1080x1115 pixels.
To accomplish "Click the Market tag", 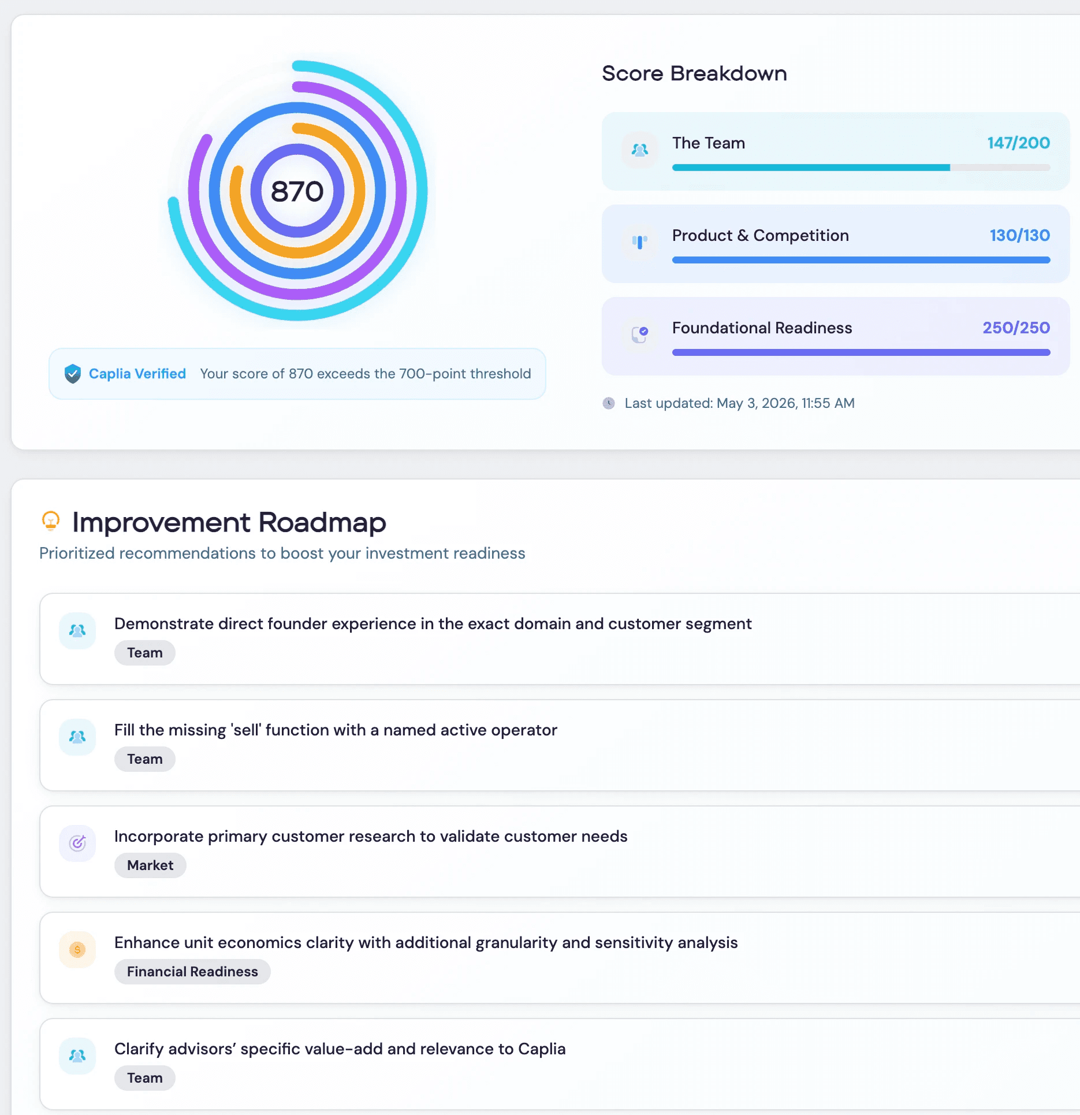I will tap(150, 865).
